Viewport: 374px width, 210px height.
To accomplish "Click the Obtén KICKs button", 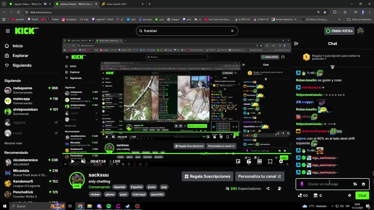I will pyautogui.click(x=339, y=31).
